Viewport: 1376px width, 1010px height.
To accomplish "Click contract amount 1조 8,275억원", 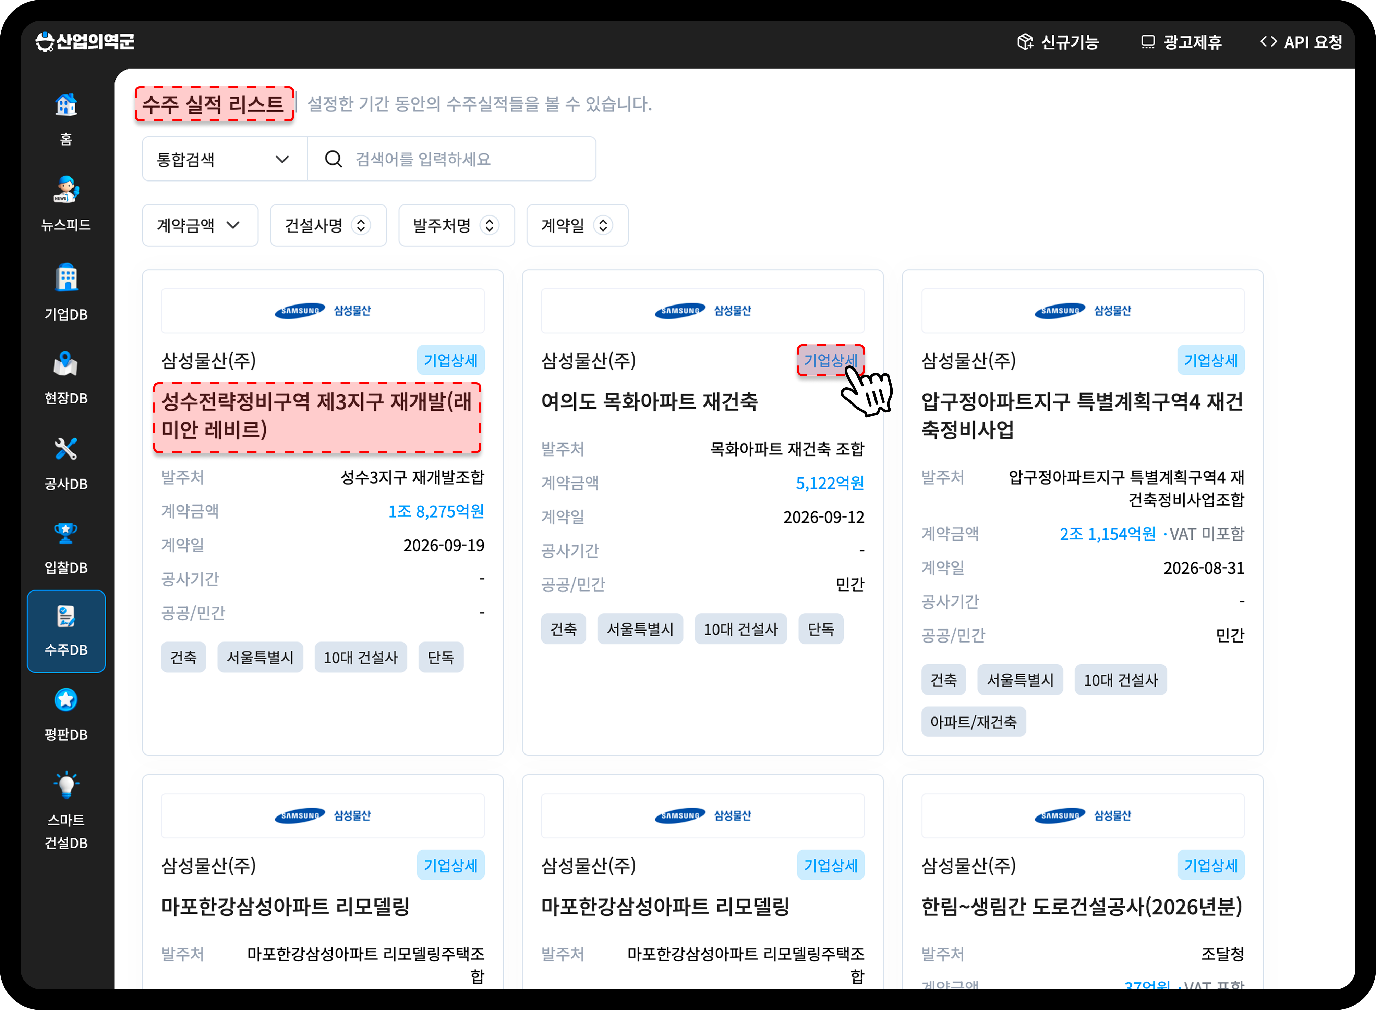I will (x=436, y=511).
